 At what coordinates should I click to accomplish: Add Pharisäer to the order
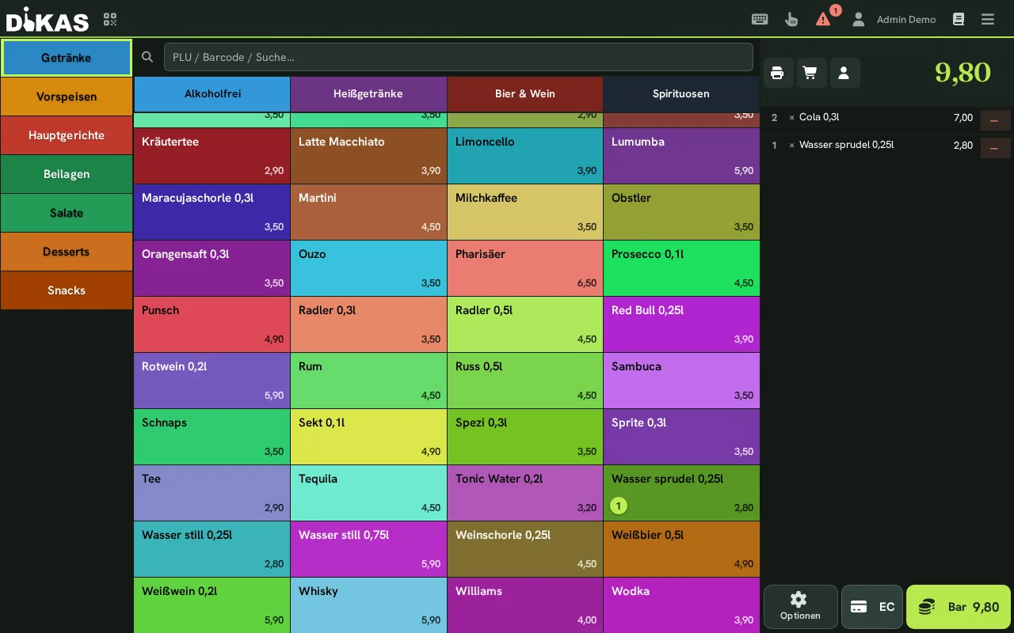[525, 268]
